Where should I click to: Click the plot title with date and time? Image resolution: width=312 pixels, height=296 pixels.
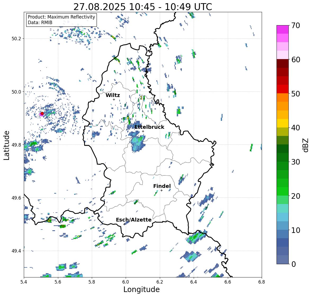(143, 7)
